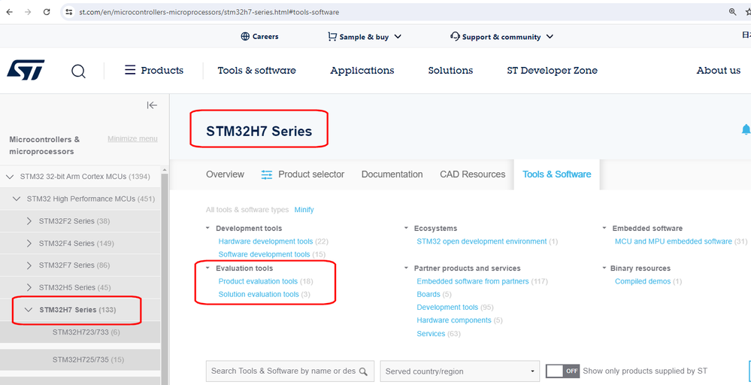
Task: Collapse the Evaluation tools section triangle
Action: click(208, 268)
